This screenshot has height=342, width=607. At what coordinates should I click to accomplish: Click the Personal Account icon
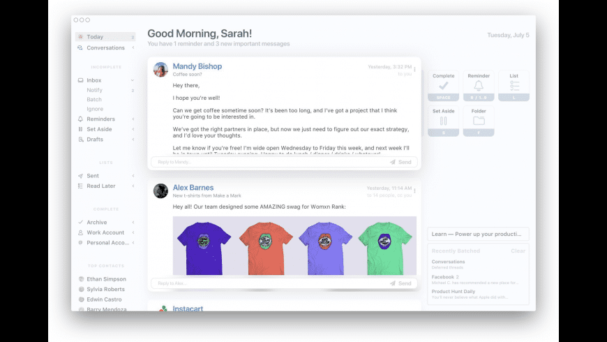pos(80,242)
